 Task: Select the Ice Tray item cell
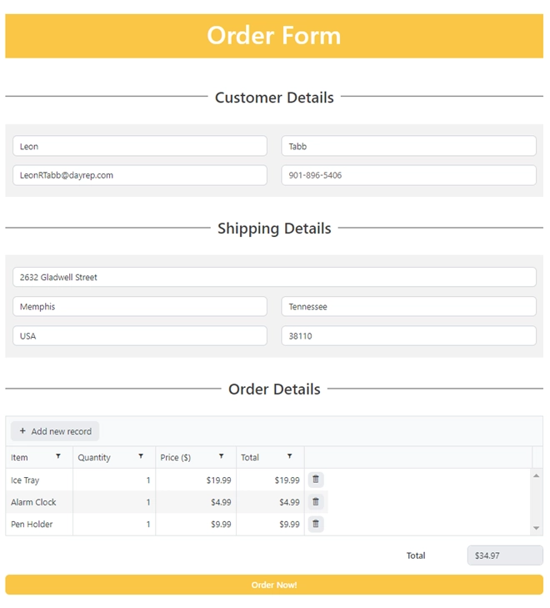pos(39,480)
